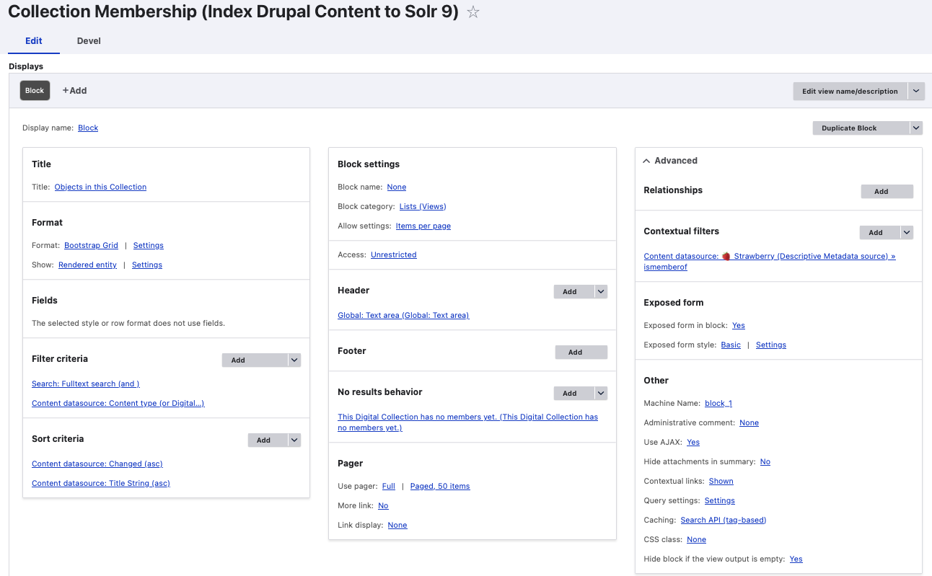Edit the Paged, 50 items pager option

(439, 486)
